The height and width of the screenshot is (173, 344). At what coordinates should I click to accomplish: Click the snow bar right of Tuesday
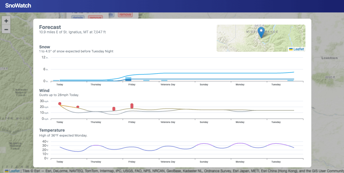point(290,80)
